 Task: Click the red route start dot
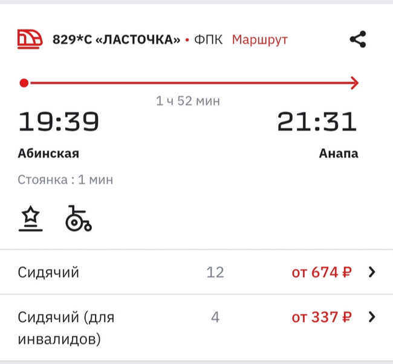point(24,83)
